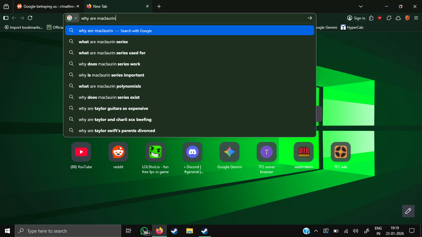Click the Firefox taskbar icon
422x237 pixels.
point(159,231)
